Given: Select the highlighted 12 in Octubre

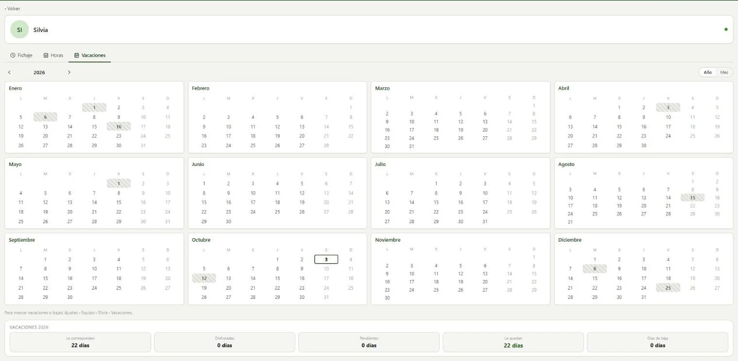Looking at the screenshot, I should point(204,279).
